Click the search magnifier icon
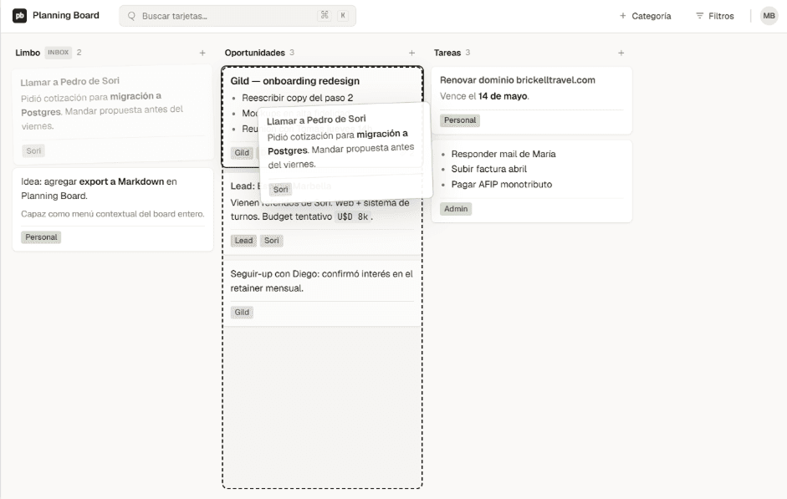Viewport: 787px width, 499px height. (x=131, y=16)
